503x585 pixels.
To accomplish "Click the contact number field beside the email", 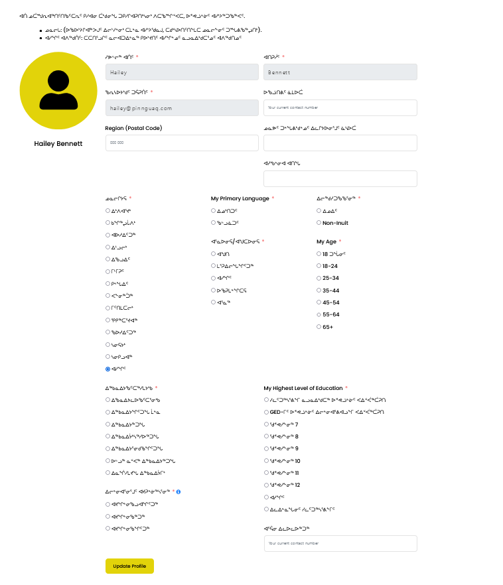I will click(340, 108).
